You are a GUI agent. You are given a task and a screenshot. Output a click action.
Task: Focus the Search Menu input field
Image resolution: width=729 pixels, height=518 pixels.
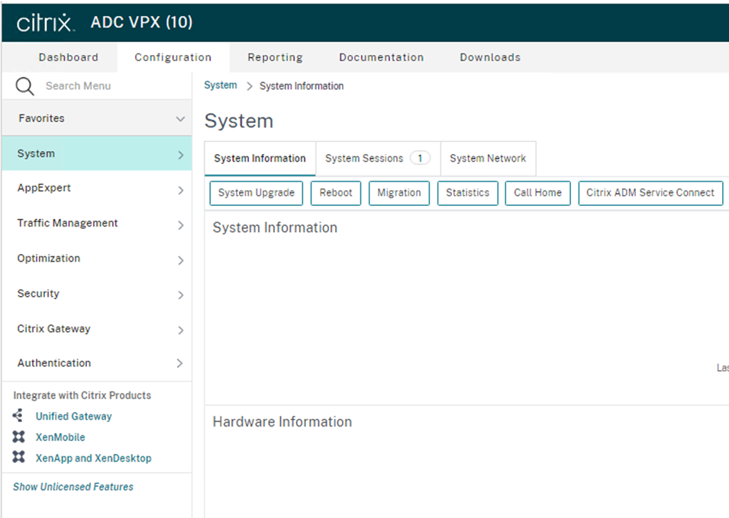(107, 86)
